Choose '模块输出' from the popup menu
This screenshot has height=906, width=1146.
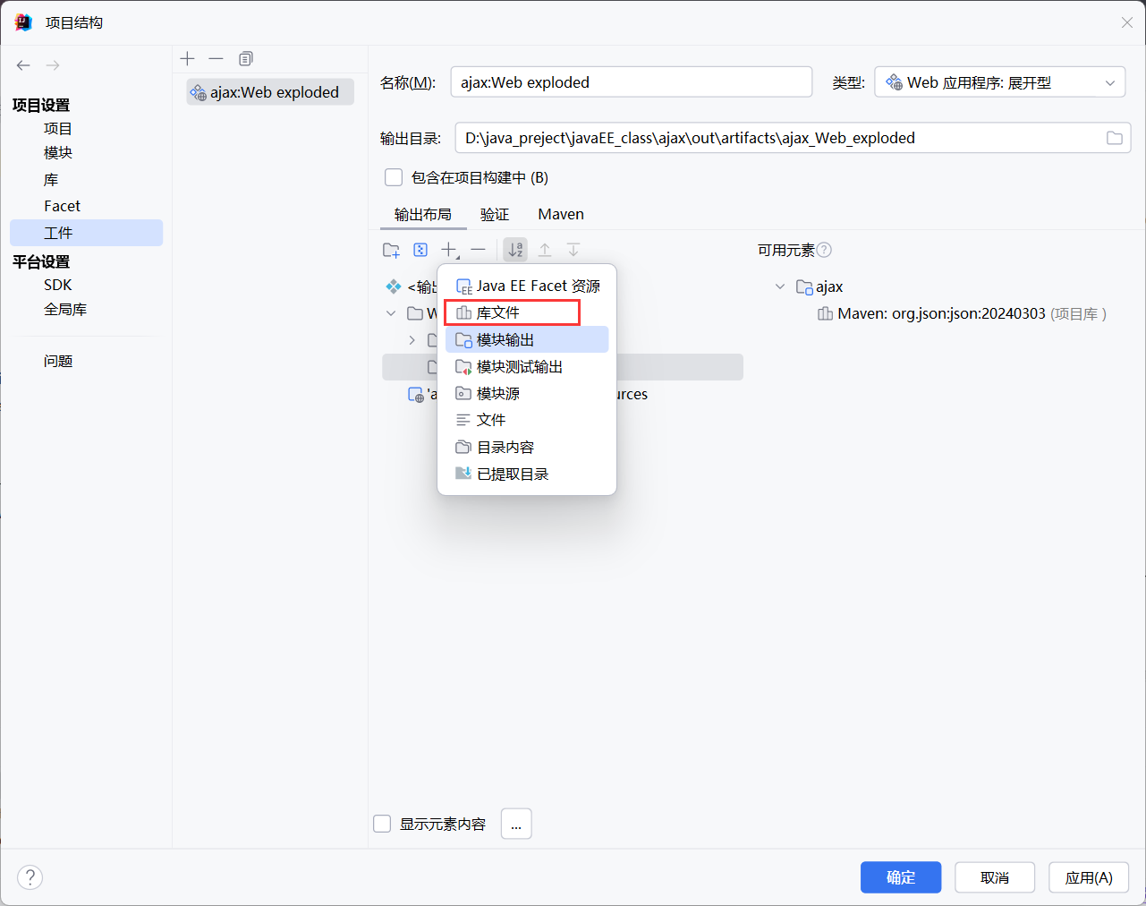527,339
